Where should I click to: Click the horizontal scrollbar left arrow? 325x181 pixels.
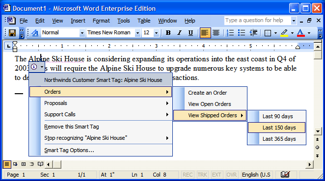pyautogui.click(x=49, y=165)
